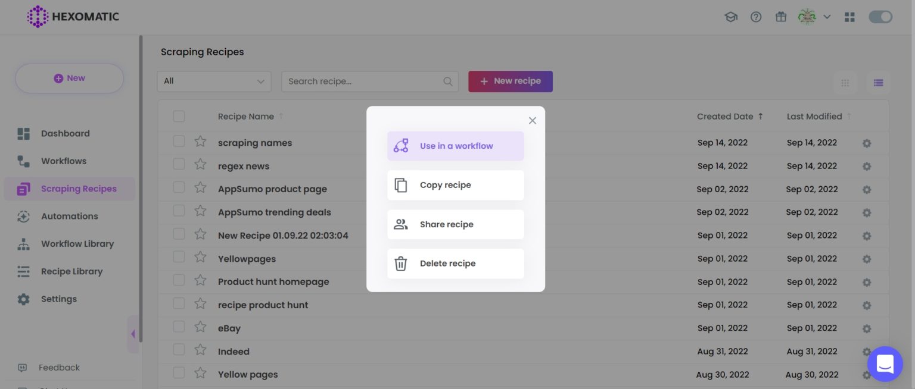This screenshot has height=389, width=915.
Task: Choose Delete recipe from the popup
Action: (x=455, y=263)
